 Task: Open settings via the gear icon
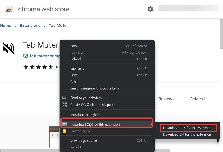pyautogui.click(x=150, y=9)
